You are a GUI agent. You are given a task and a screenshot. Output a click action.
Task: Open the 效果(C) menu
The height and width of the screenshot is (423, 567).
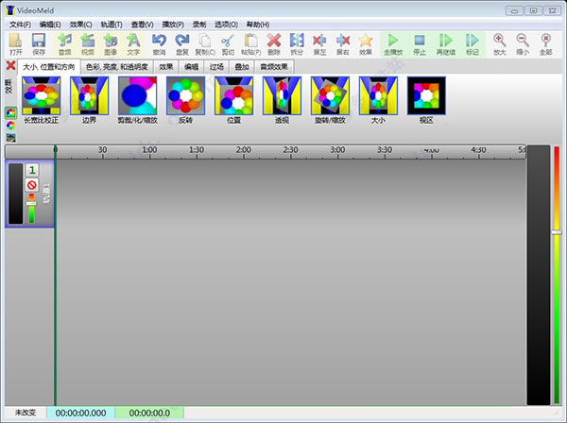(80, 25)
